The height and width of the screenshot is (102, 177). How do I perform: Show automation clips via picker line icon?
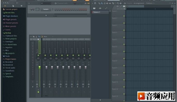tap(106, 8)
